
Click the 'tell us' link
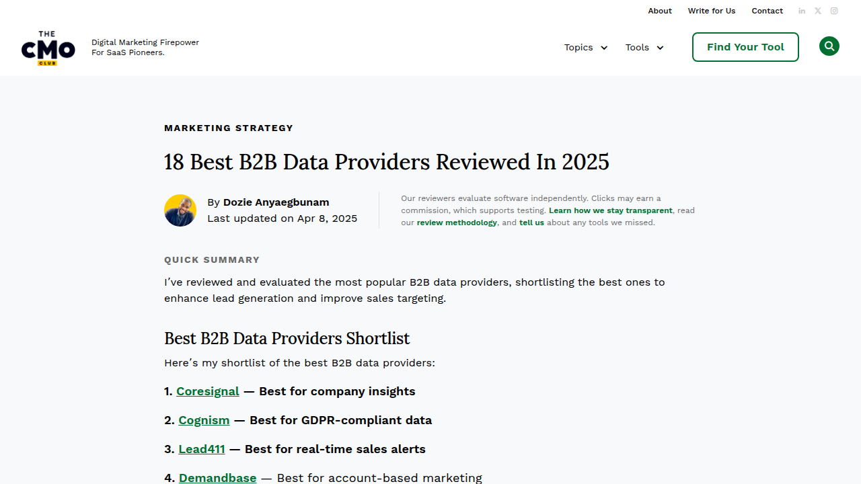pyautogui.click(x=531, y=223)
